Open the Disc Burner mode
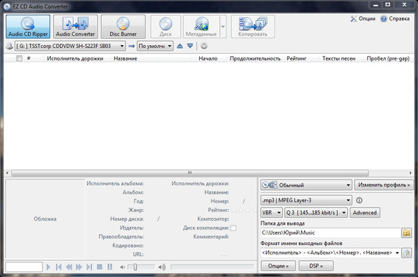This screenshot has width=418, height=277. coord(123,26)
